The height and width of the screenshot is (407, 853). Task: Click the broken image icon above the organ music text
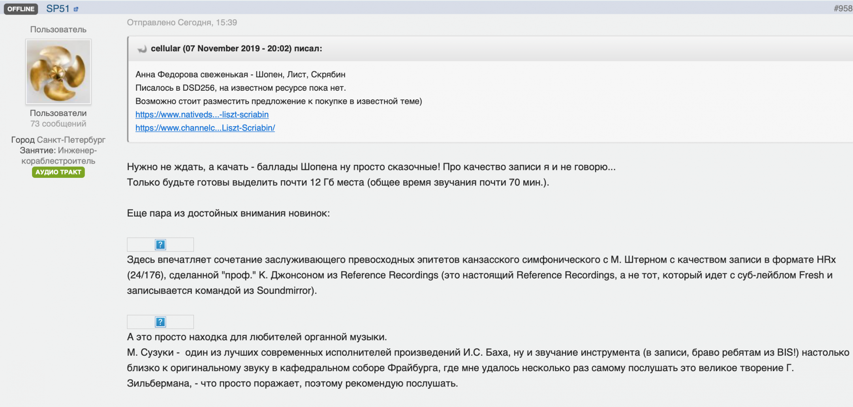pos(160,322)
